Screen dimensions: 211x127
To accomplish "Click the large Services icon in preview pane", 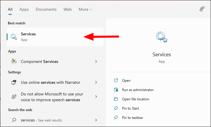I will (162, 37).
